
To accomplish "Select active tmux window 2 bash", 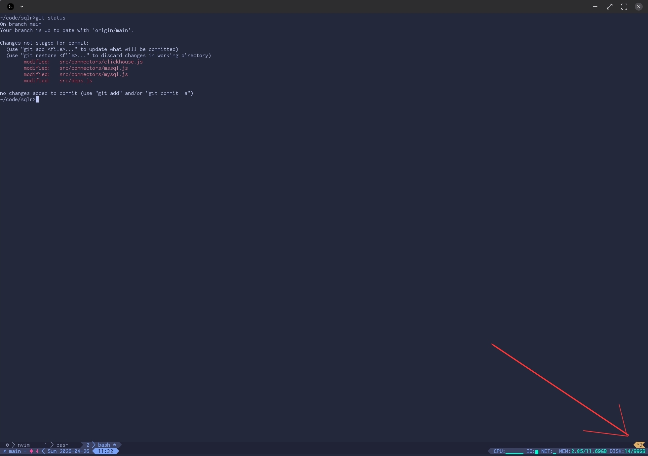I will 101,445.
